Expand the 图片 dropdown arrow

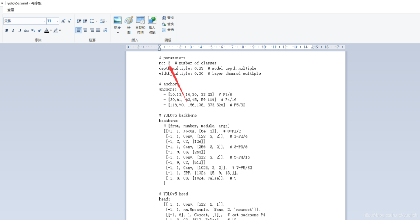(117, 32)
